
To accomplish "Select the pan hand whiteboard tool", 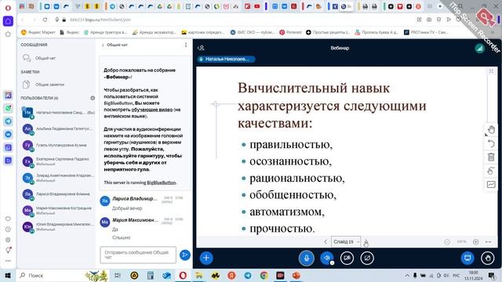I will 491,130.
